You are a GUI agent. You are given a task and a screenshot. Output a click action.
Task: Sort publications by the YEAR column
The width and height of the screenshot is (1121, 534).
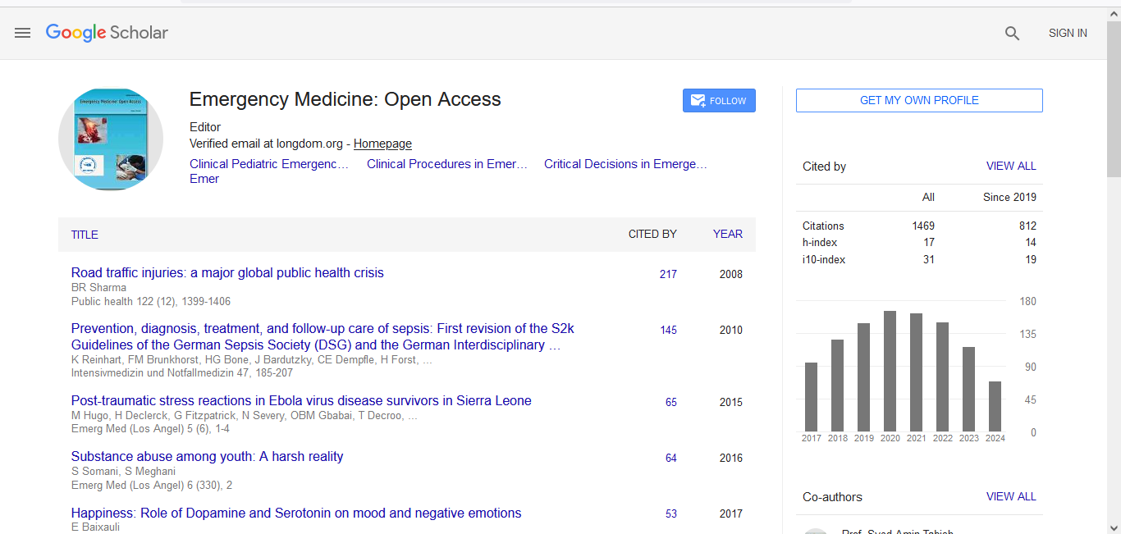click(x=727, y=235)
